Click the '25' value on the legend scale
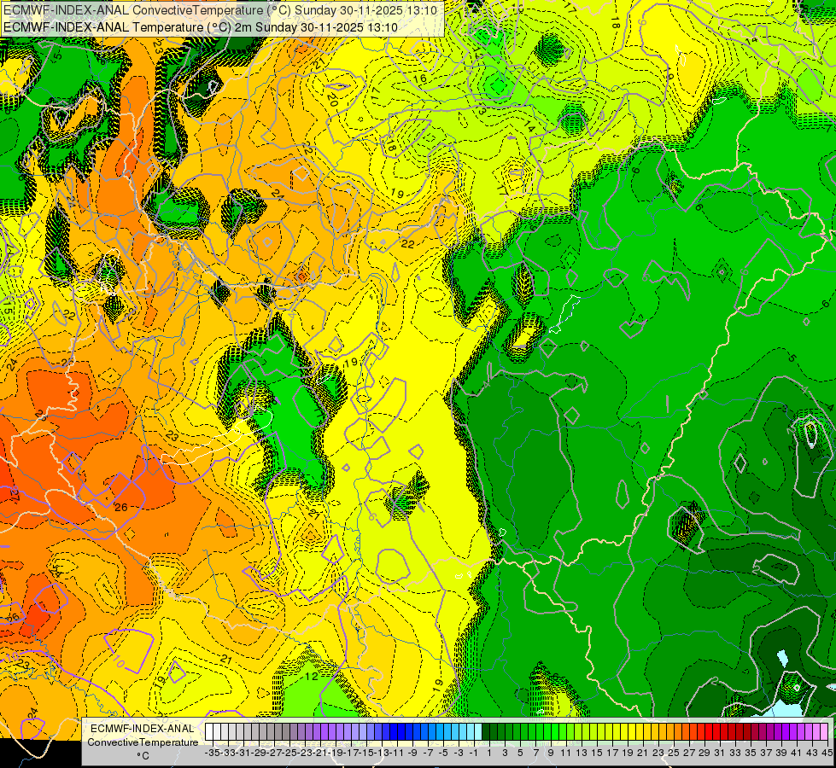The image size is (836, 768). tap(674, 753)
